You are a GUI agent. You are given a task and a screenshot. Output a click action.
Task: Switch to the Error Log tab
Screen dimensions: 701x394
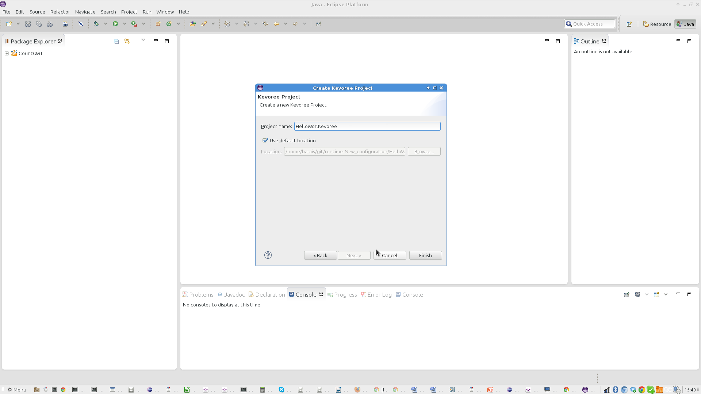point(376,294)
